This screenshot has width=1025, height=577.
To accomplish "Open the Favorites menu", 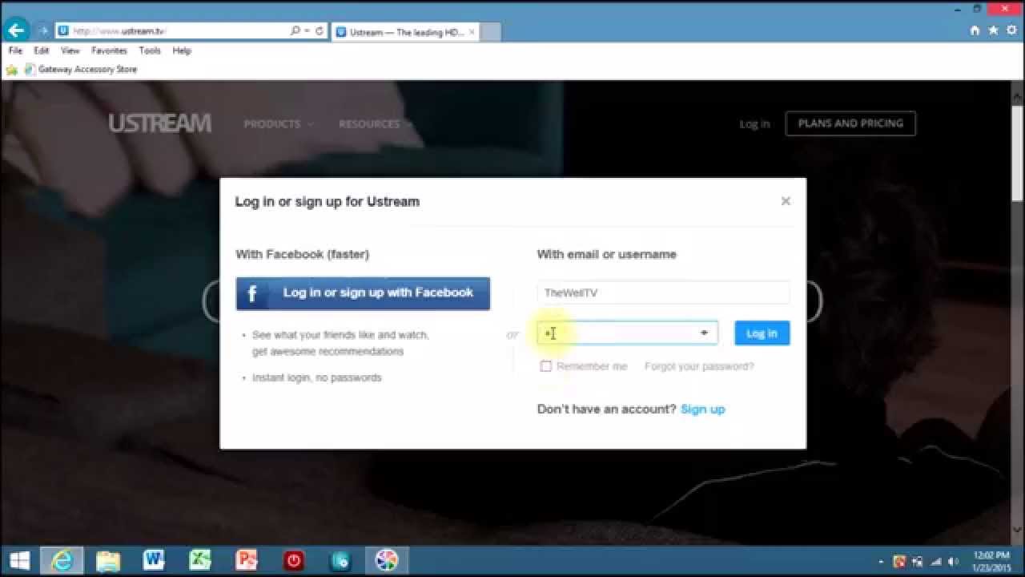I will pyautogui.click(x=109, y=50).
